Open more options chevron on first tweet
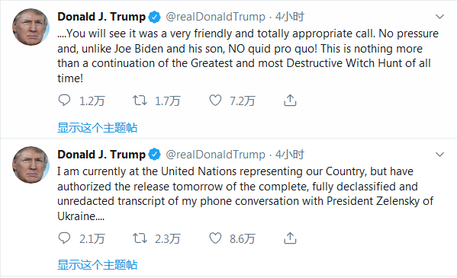Viewport: 457px width, 278px height. 439,17
